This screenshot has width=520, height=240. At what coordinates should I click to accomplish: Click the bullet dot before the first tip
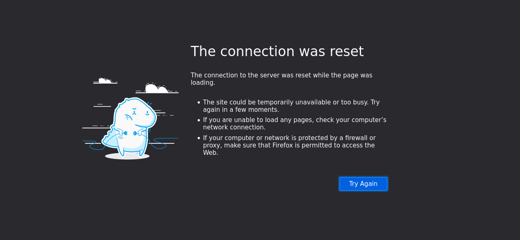199,103
